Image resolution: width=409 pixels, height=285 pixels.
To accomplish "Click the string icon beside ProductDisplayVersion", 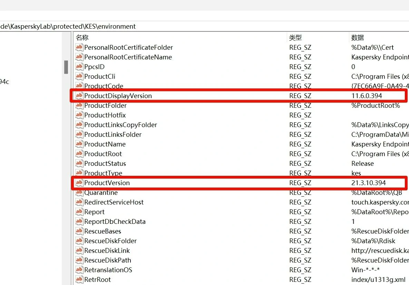I will point(79,96).
